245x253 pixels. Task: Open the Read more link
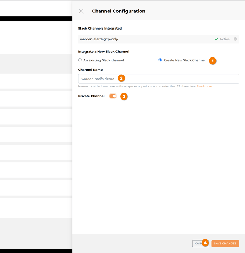coord(204,86)
